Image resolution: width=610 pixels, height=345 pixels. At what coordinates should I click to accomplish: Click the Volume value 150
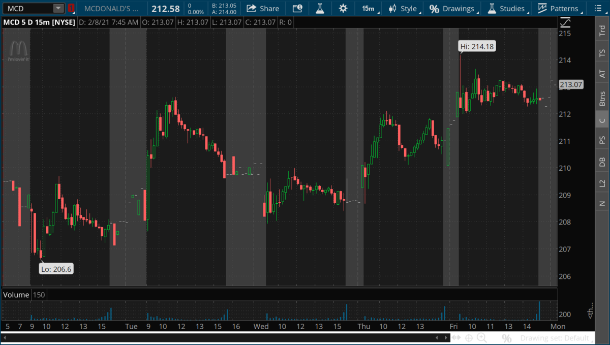click(39, 295)
